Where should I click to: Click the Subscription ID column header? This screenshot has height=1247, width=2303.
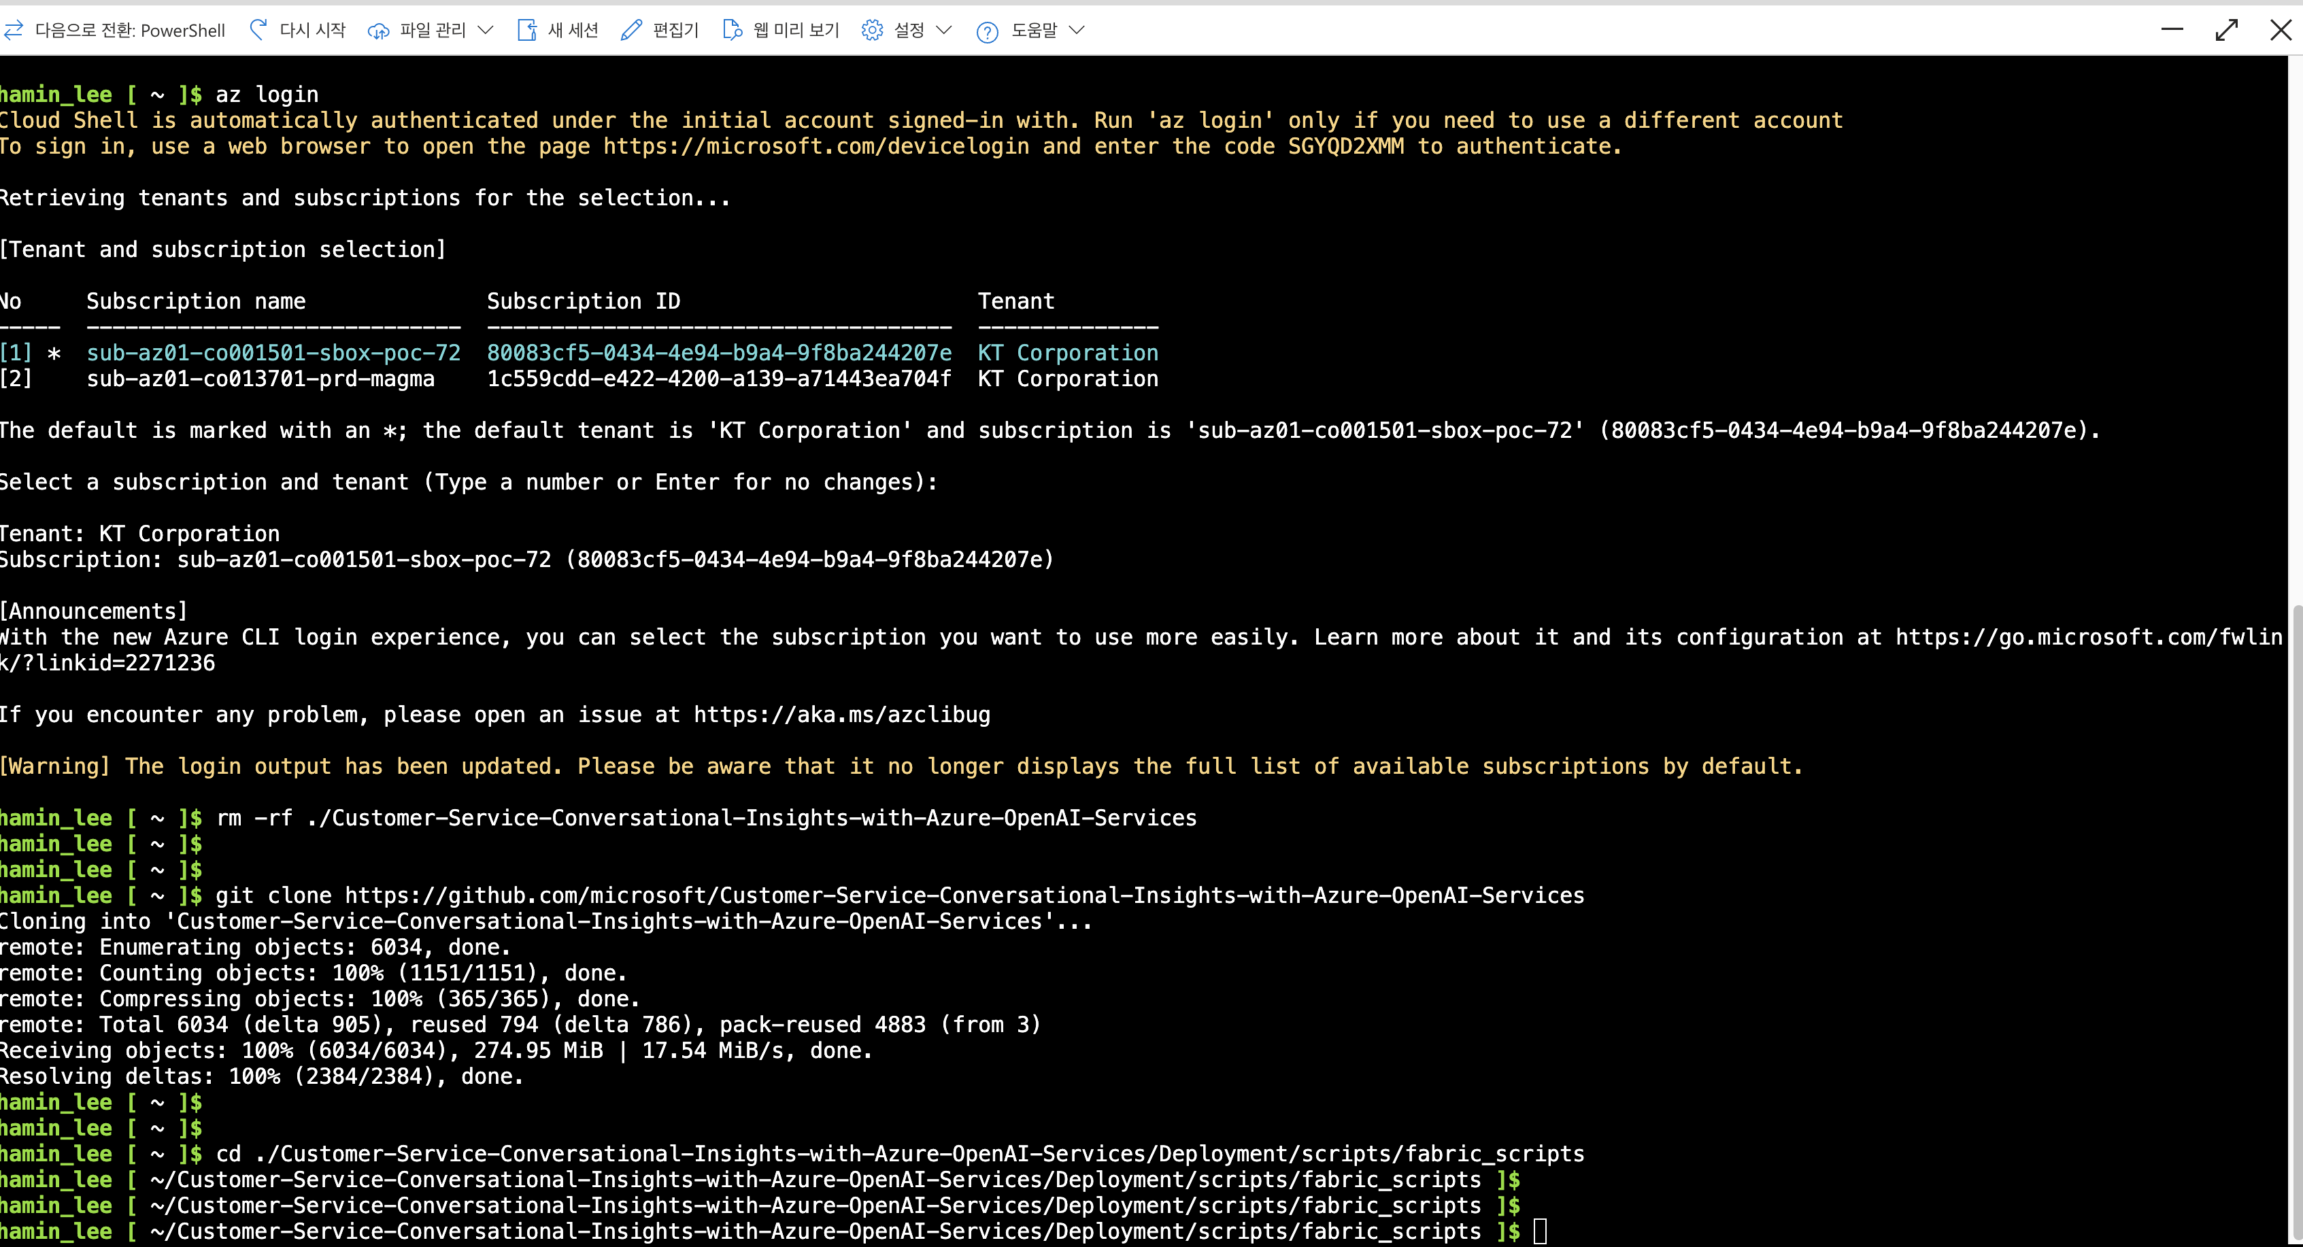click(584, 301)
